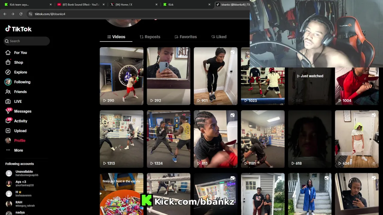Open the blue graduation gown video
The height and width of the screenshot is (215, 383).
310,194
